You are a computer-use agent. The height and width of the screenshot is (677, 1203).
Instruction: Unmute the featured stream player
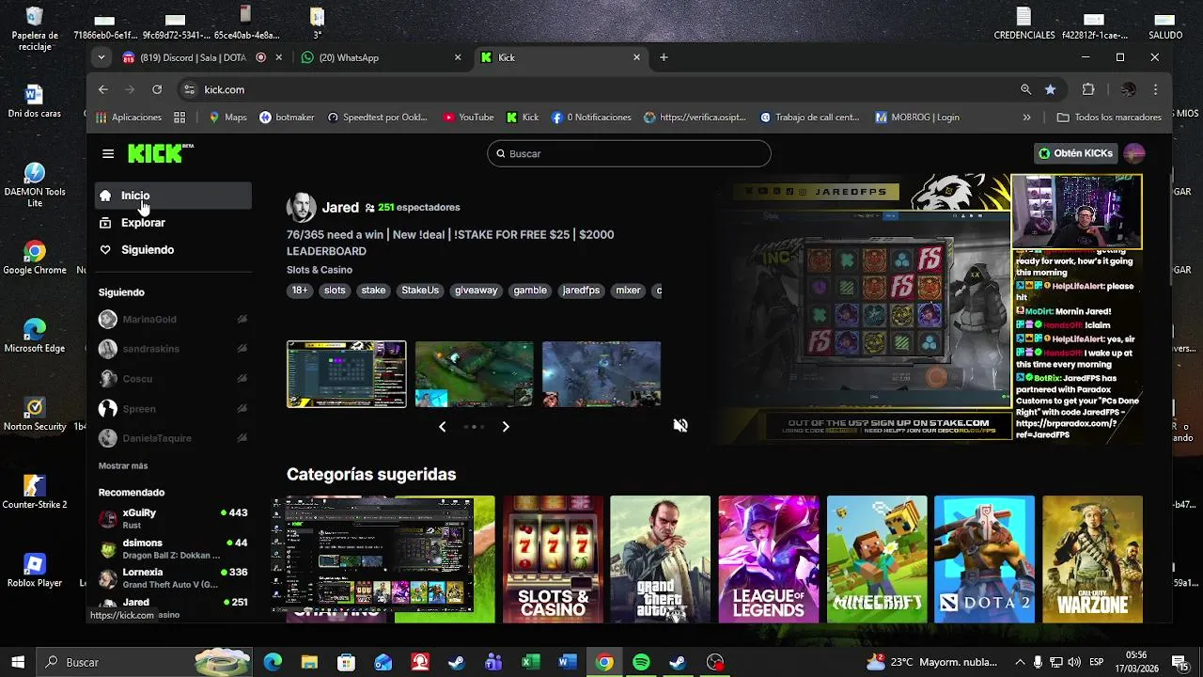[680, 426]
